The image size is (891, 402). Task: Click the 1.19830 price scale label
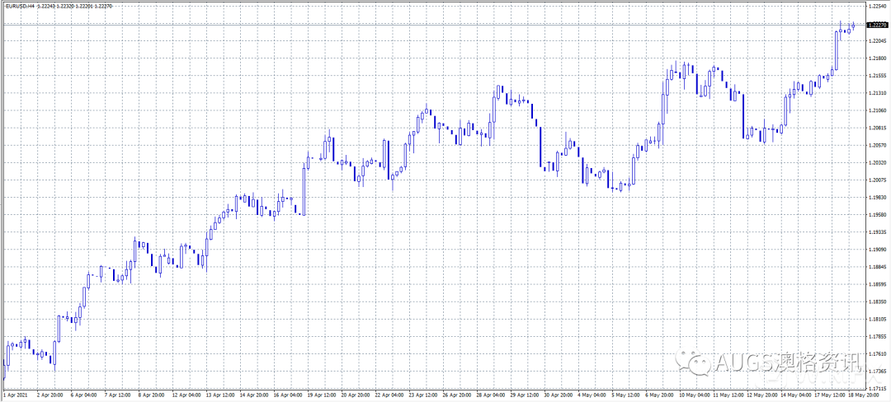click(878, 198)
